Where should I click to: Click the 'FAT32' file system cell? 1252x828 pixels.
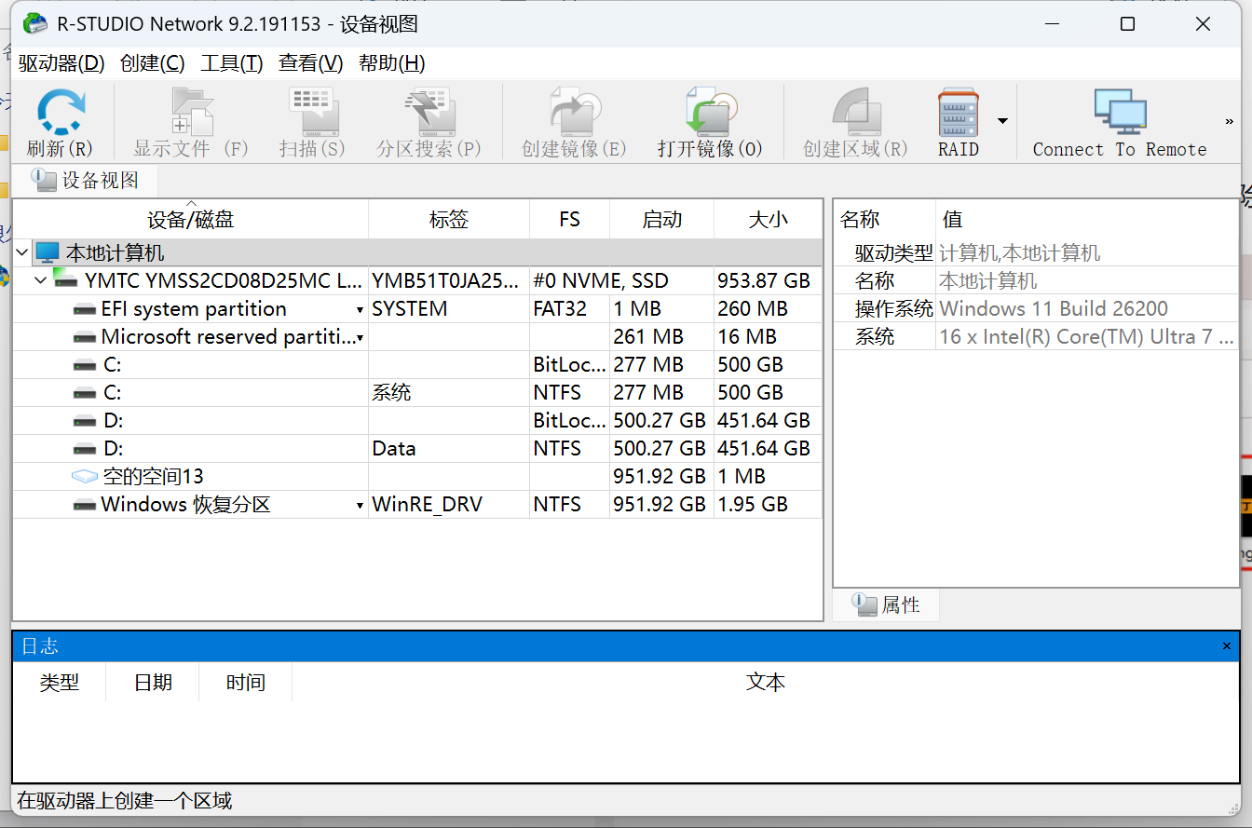coord(560,309)
